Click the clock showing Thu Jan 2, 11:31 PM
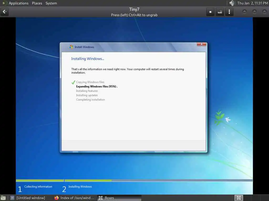The image size is (269, 201). tap(252, 3)
